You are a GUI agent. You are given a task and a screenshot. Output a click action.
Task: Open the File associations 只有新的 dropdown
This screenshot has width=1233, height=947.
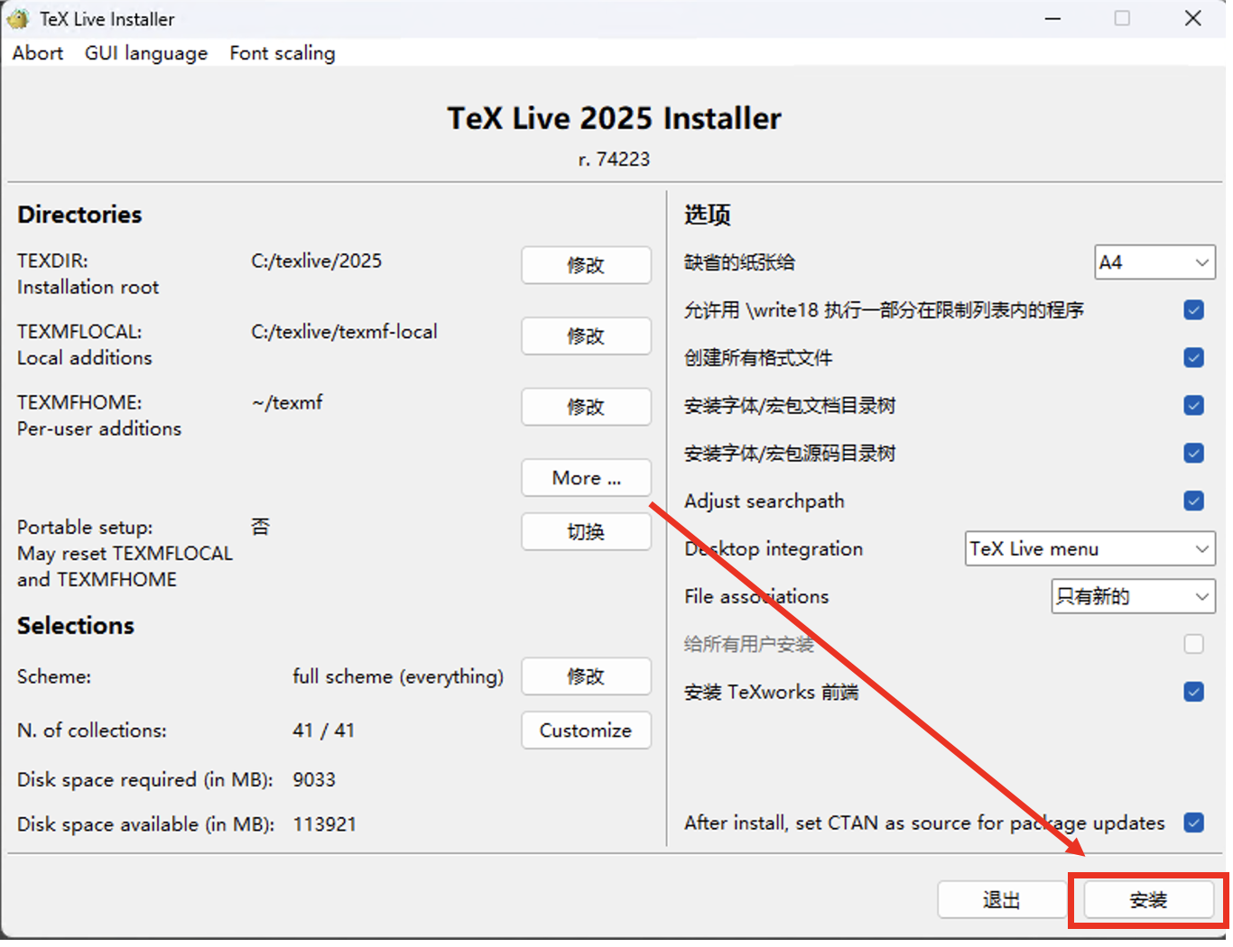tap(1133, 596)
